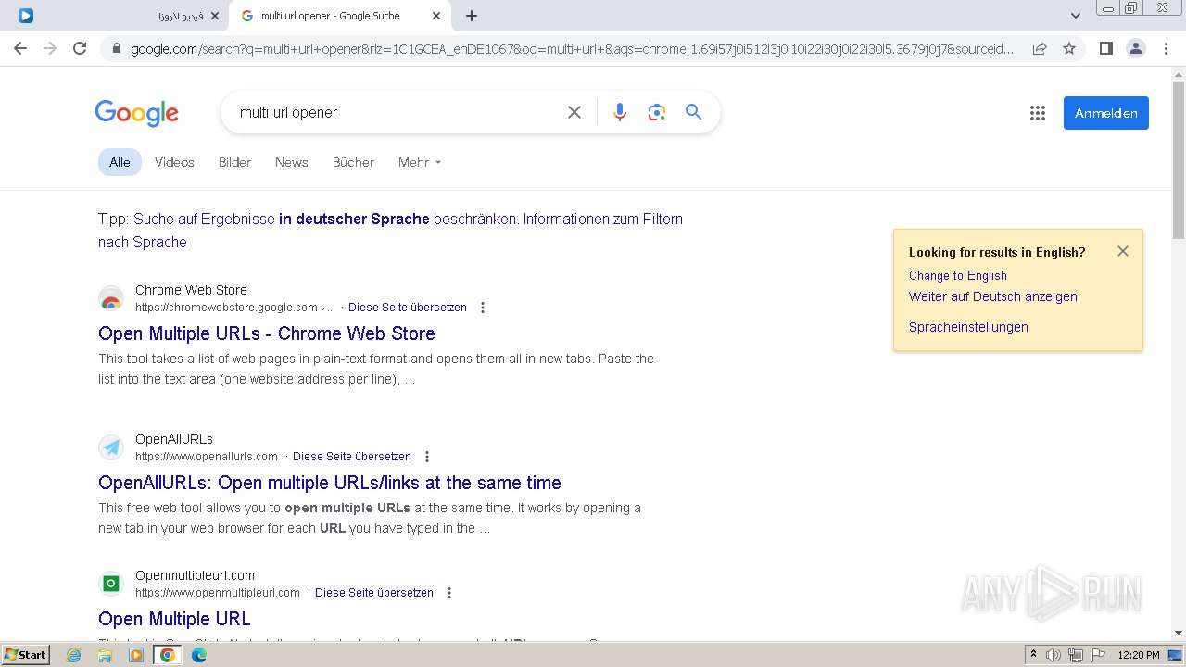
Task: Dismiss the English results notice
Action: pos(1123,251)
